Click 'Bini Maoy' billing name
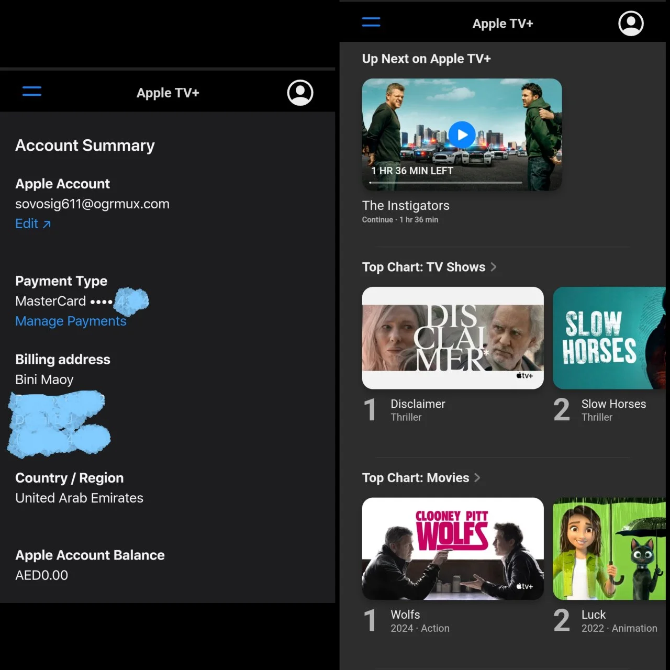This screenshot has width=670, height=670. (44, 379)
